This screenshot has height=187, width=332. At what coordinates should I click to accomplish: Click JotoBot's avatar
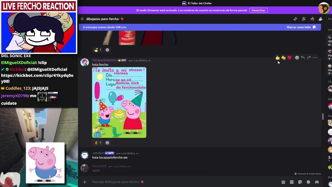click(x=85, y=155)
